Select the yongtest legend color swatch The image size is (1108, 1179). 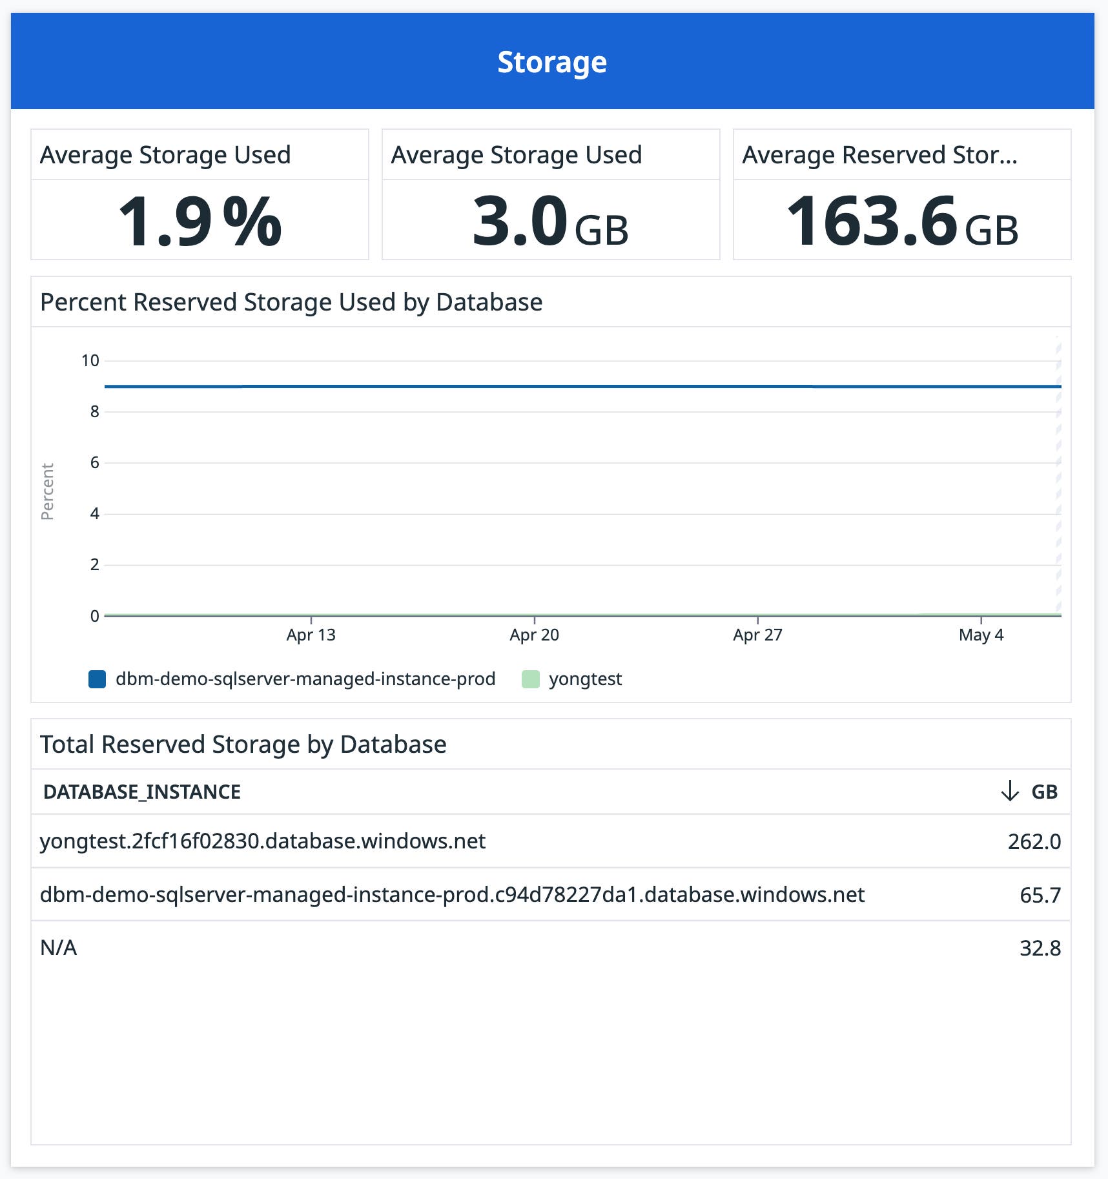point(531,679)
